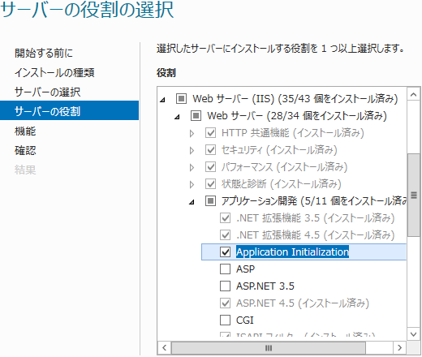
Task: Expand the 状態と診断 node
Action: 192,184
